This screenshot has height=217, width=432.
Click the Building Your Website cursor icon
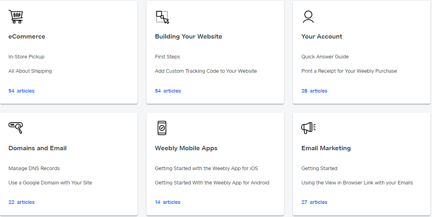[x=162, y=17]
